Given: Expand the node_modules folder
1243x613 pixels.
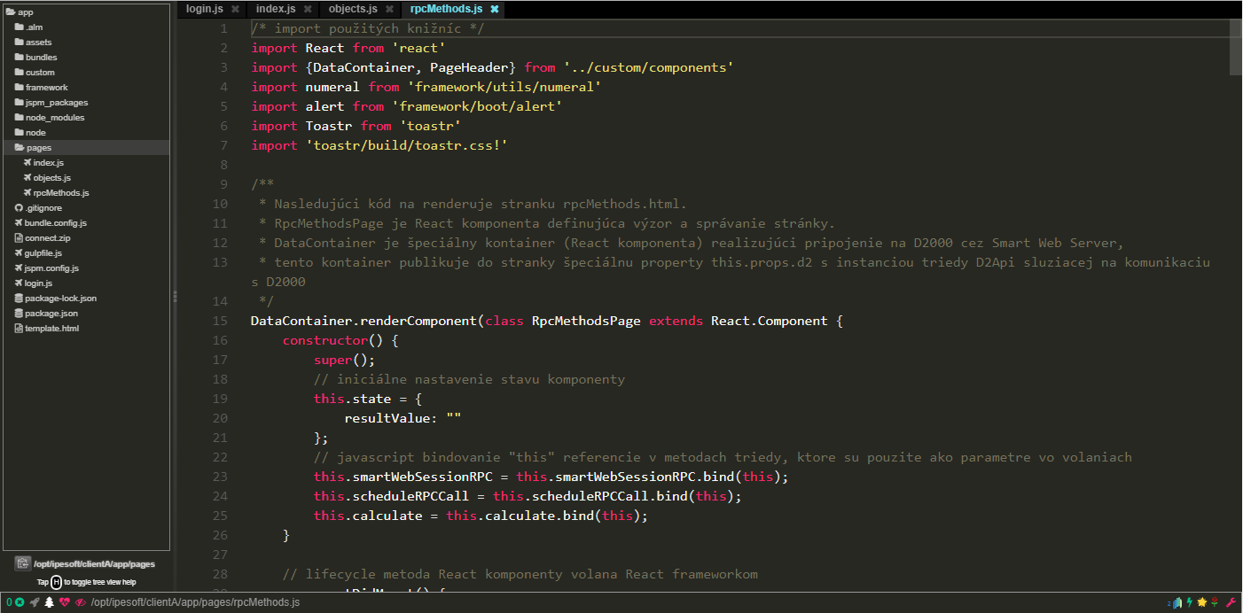Looking at the screenshot, I should click(54, 118).
